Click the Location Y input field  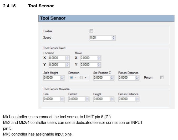[x=56, y=65]
